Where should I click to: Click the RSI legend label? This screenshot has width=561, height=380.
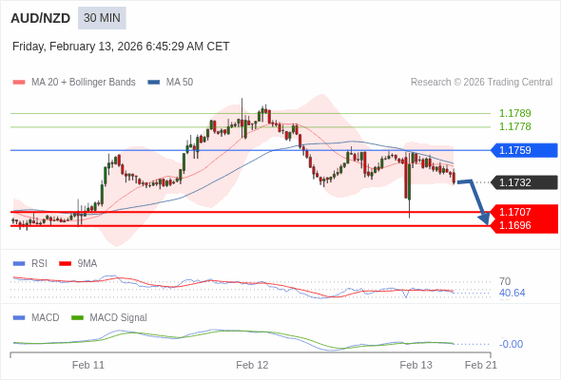[x=39, y=264]
